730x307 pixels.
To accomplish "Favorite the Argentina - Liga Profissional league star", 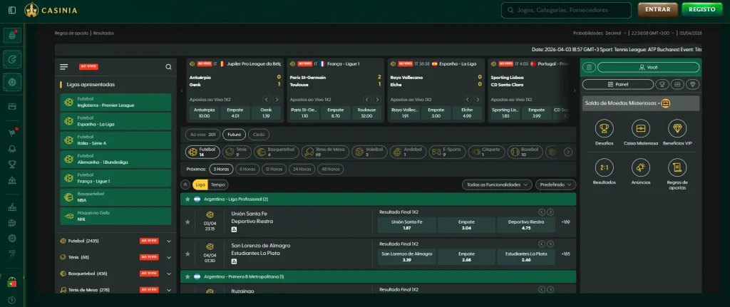I will 187,199.
